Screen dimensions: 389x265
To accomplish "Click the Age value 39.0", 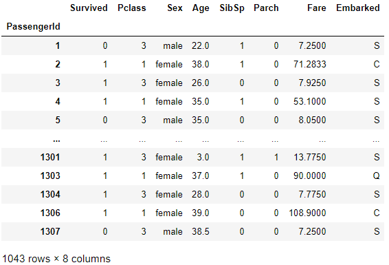I will tap(201, 213).
